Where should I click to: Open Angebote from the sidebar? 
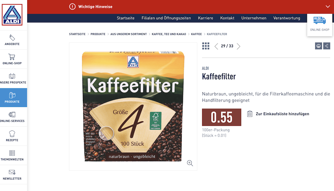(12, 40)
